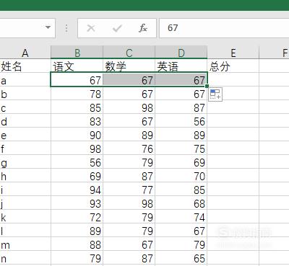Select column C header
This screenshot has width=289, height=266.
(x=129, y=53)
